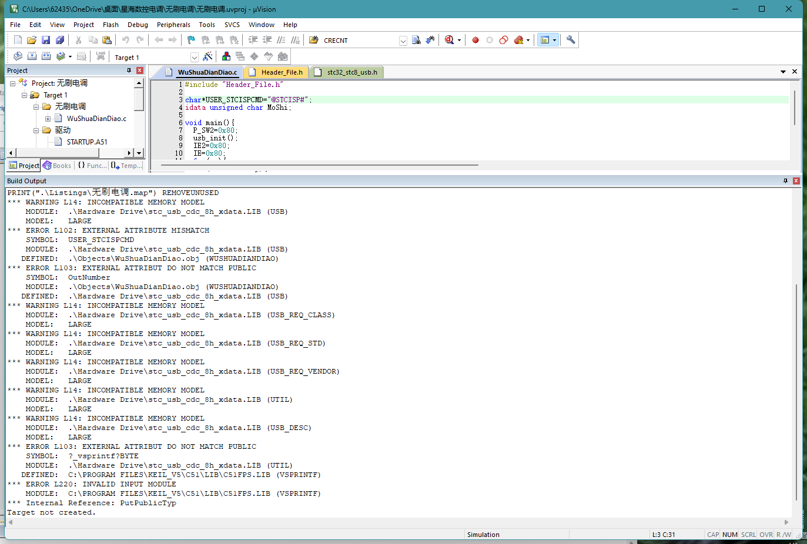This screenshot has width=807, height=544.
Task: Collapse the Target 1 tree node
Action: tap(24, 95)
